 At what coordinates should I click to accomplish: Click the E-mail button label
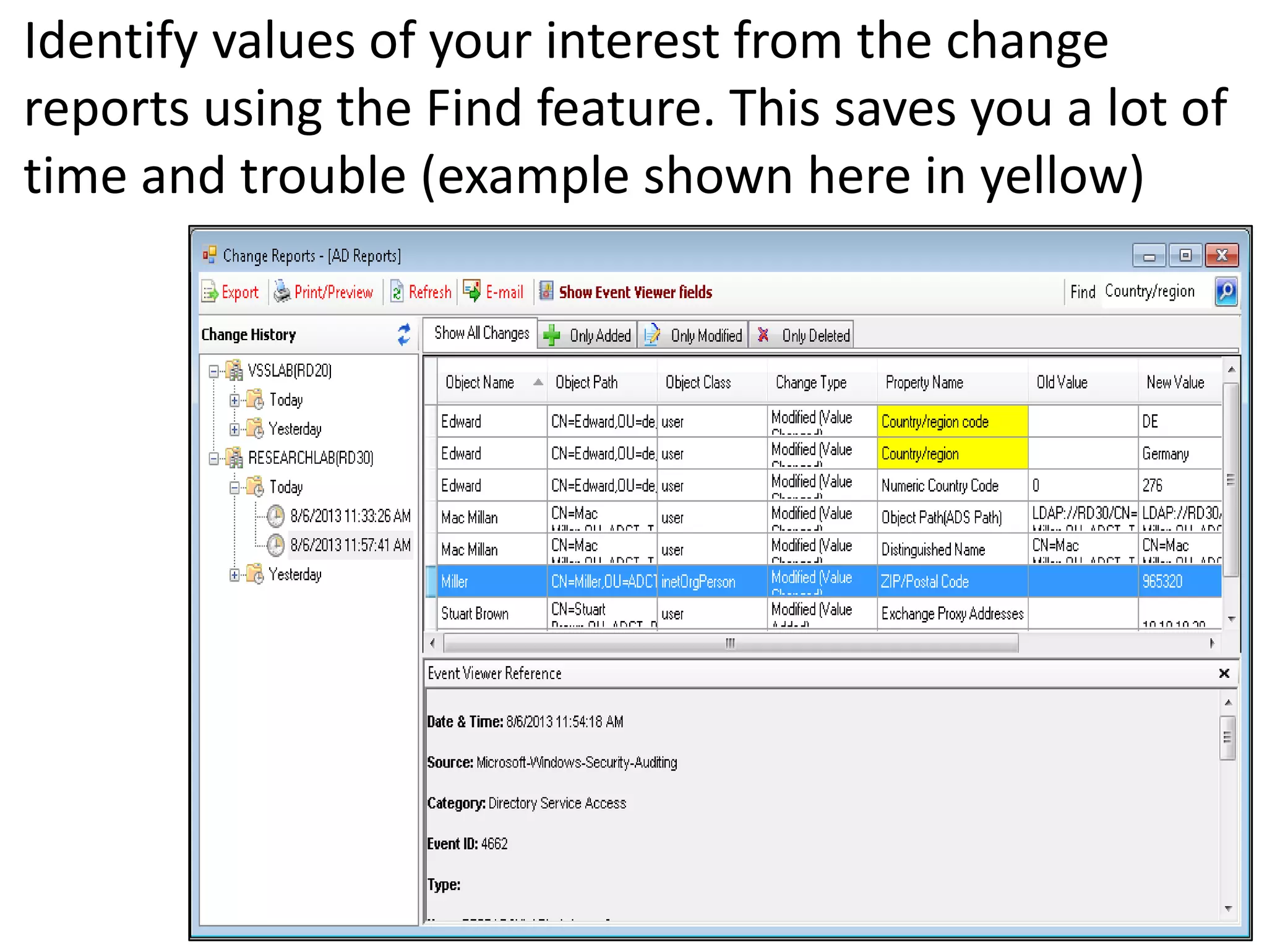click(x=504, y=292)
